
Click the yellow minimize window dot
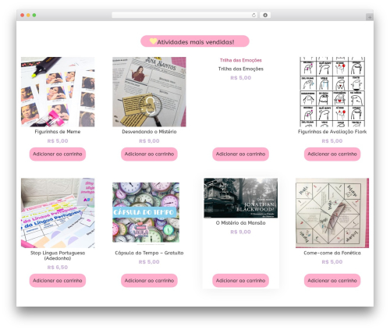(x=28, y=16)
